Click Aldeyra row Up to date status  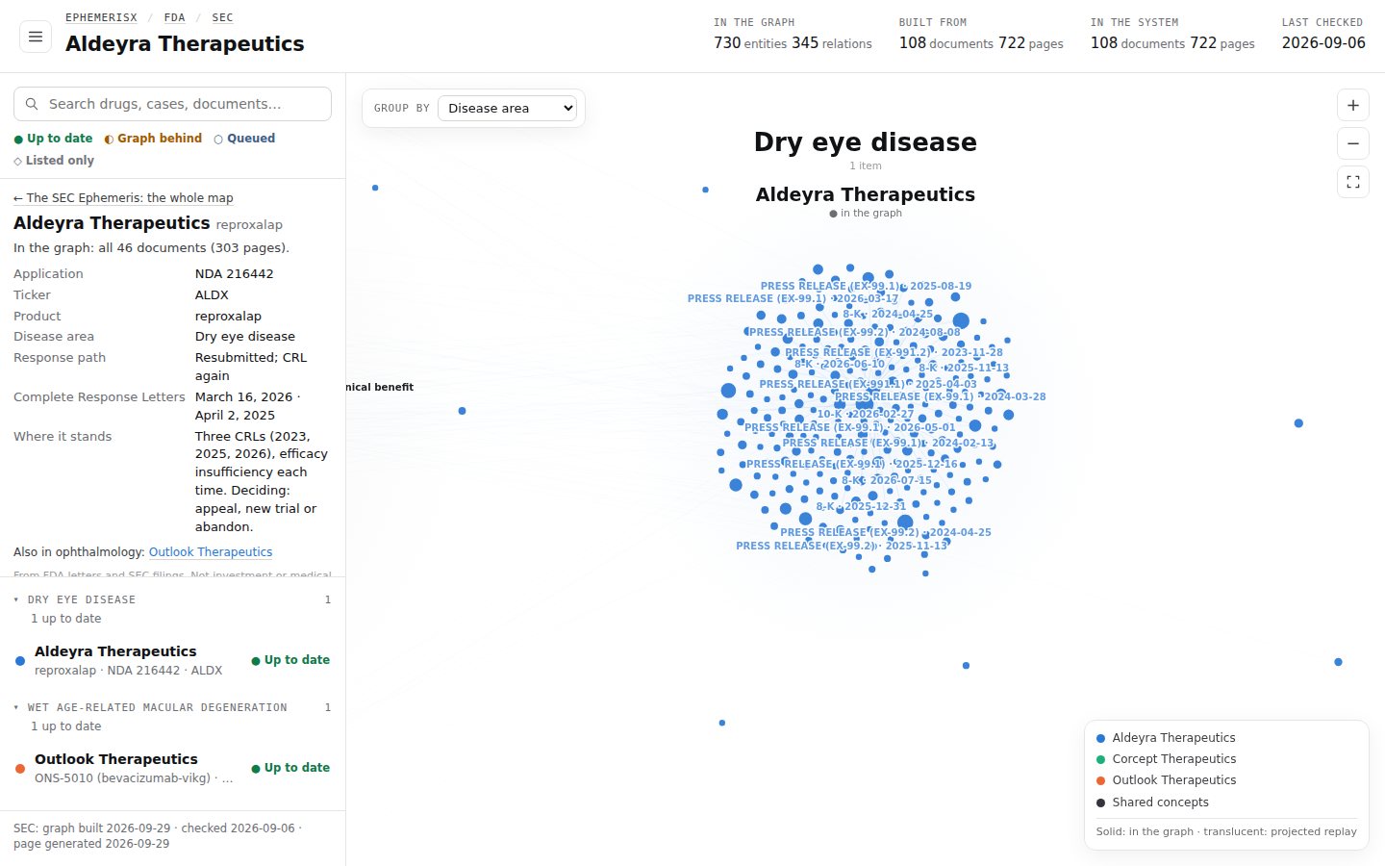(290, 660)
